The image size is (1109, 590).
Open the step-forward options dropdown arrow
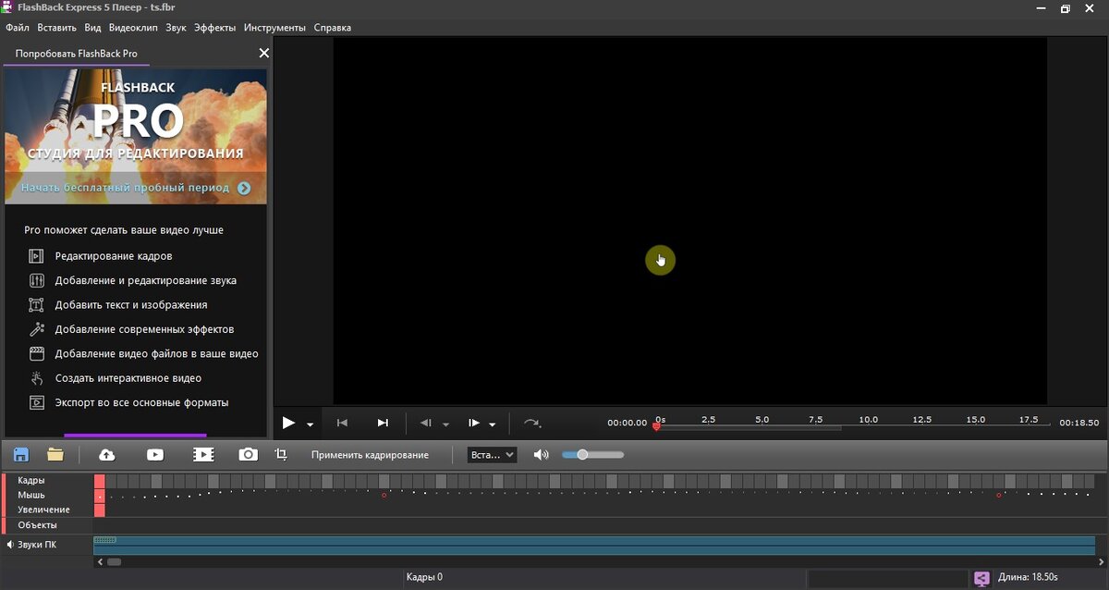(x=492, y=424)
